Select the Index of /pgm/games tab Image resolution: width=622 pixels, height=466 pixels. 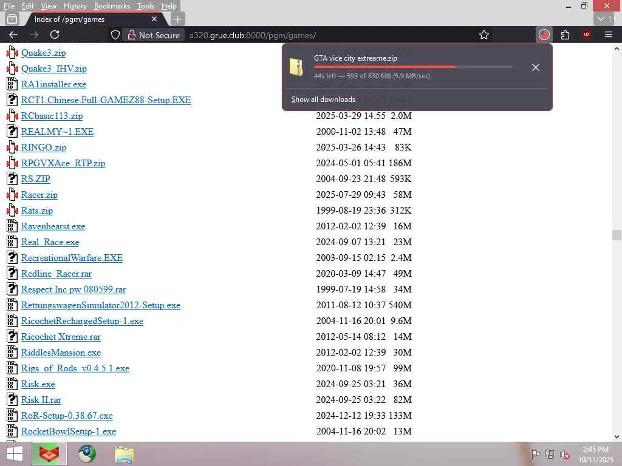click(94, 19)
